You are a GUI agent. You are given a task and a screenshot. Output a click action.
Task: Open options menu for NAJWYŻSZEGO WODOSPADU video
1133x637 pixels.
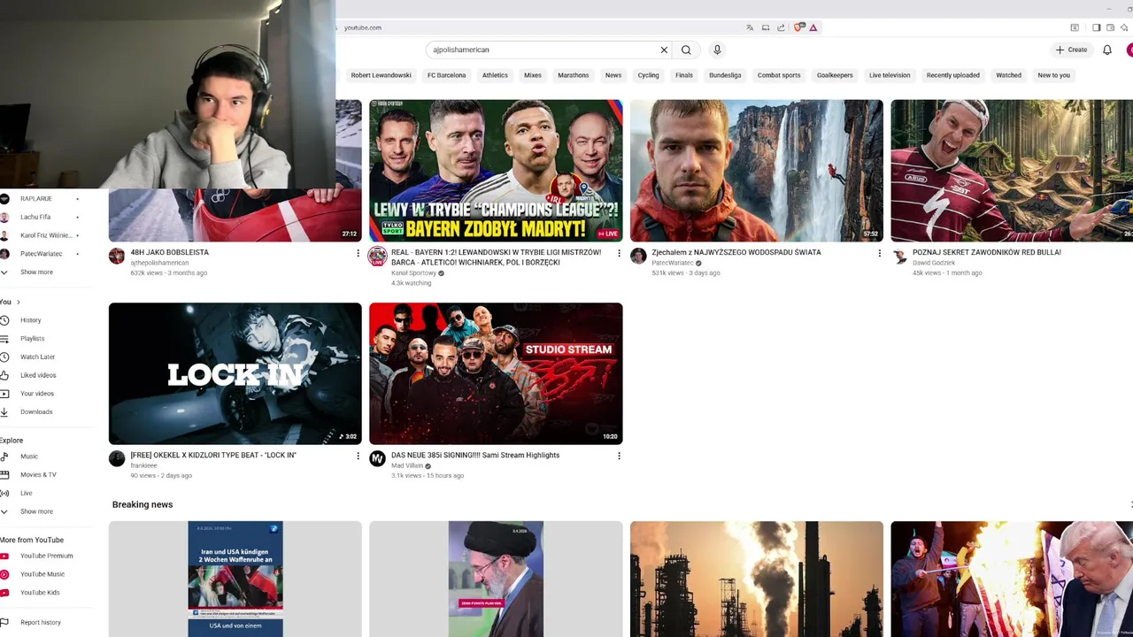click(x=879, y=253)
